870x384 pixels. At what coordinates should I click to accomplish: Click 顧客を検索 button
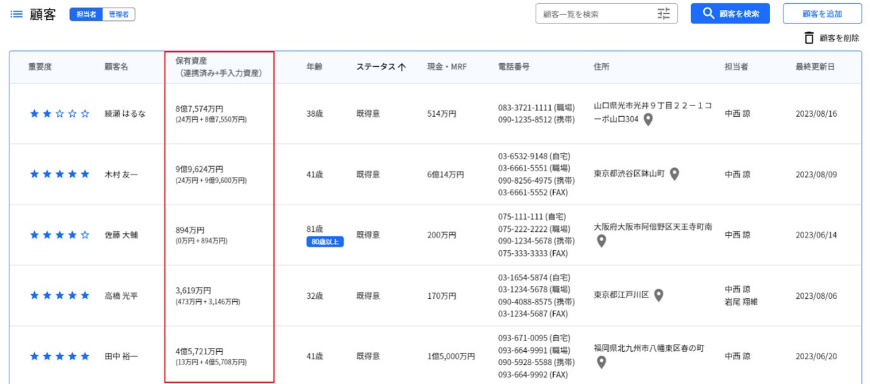click(x=730, y=13)
